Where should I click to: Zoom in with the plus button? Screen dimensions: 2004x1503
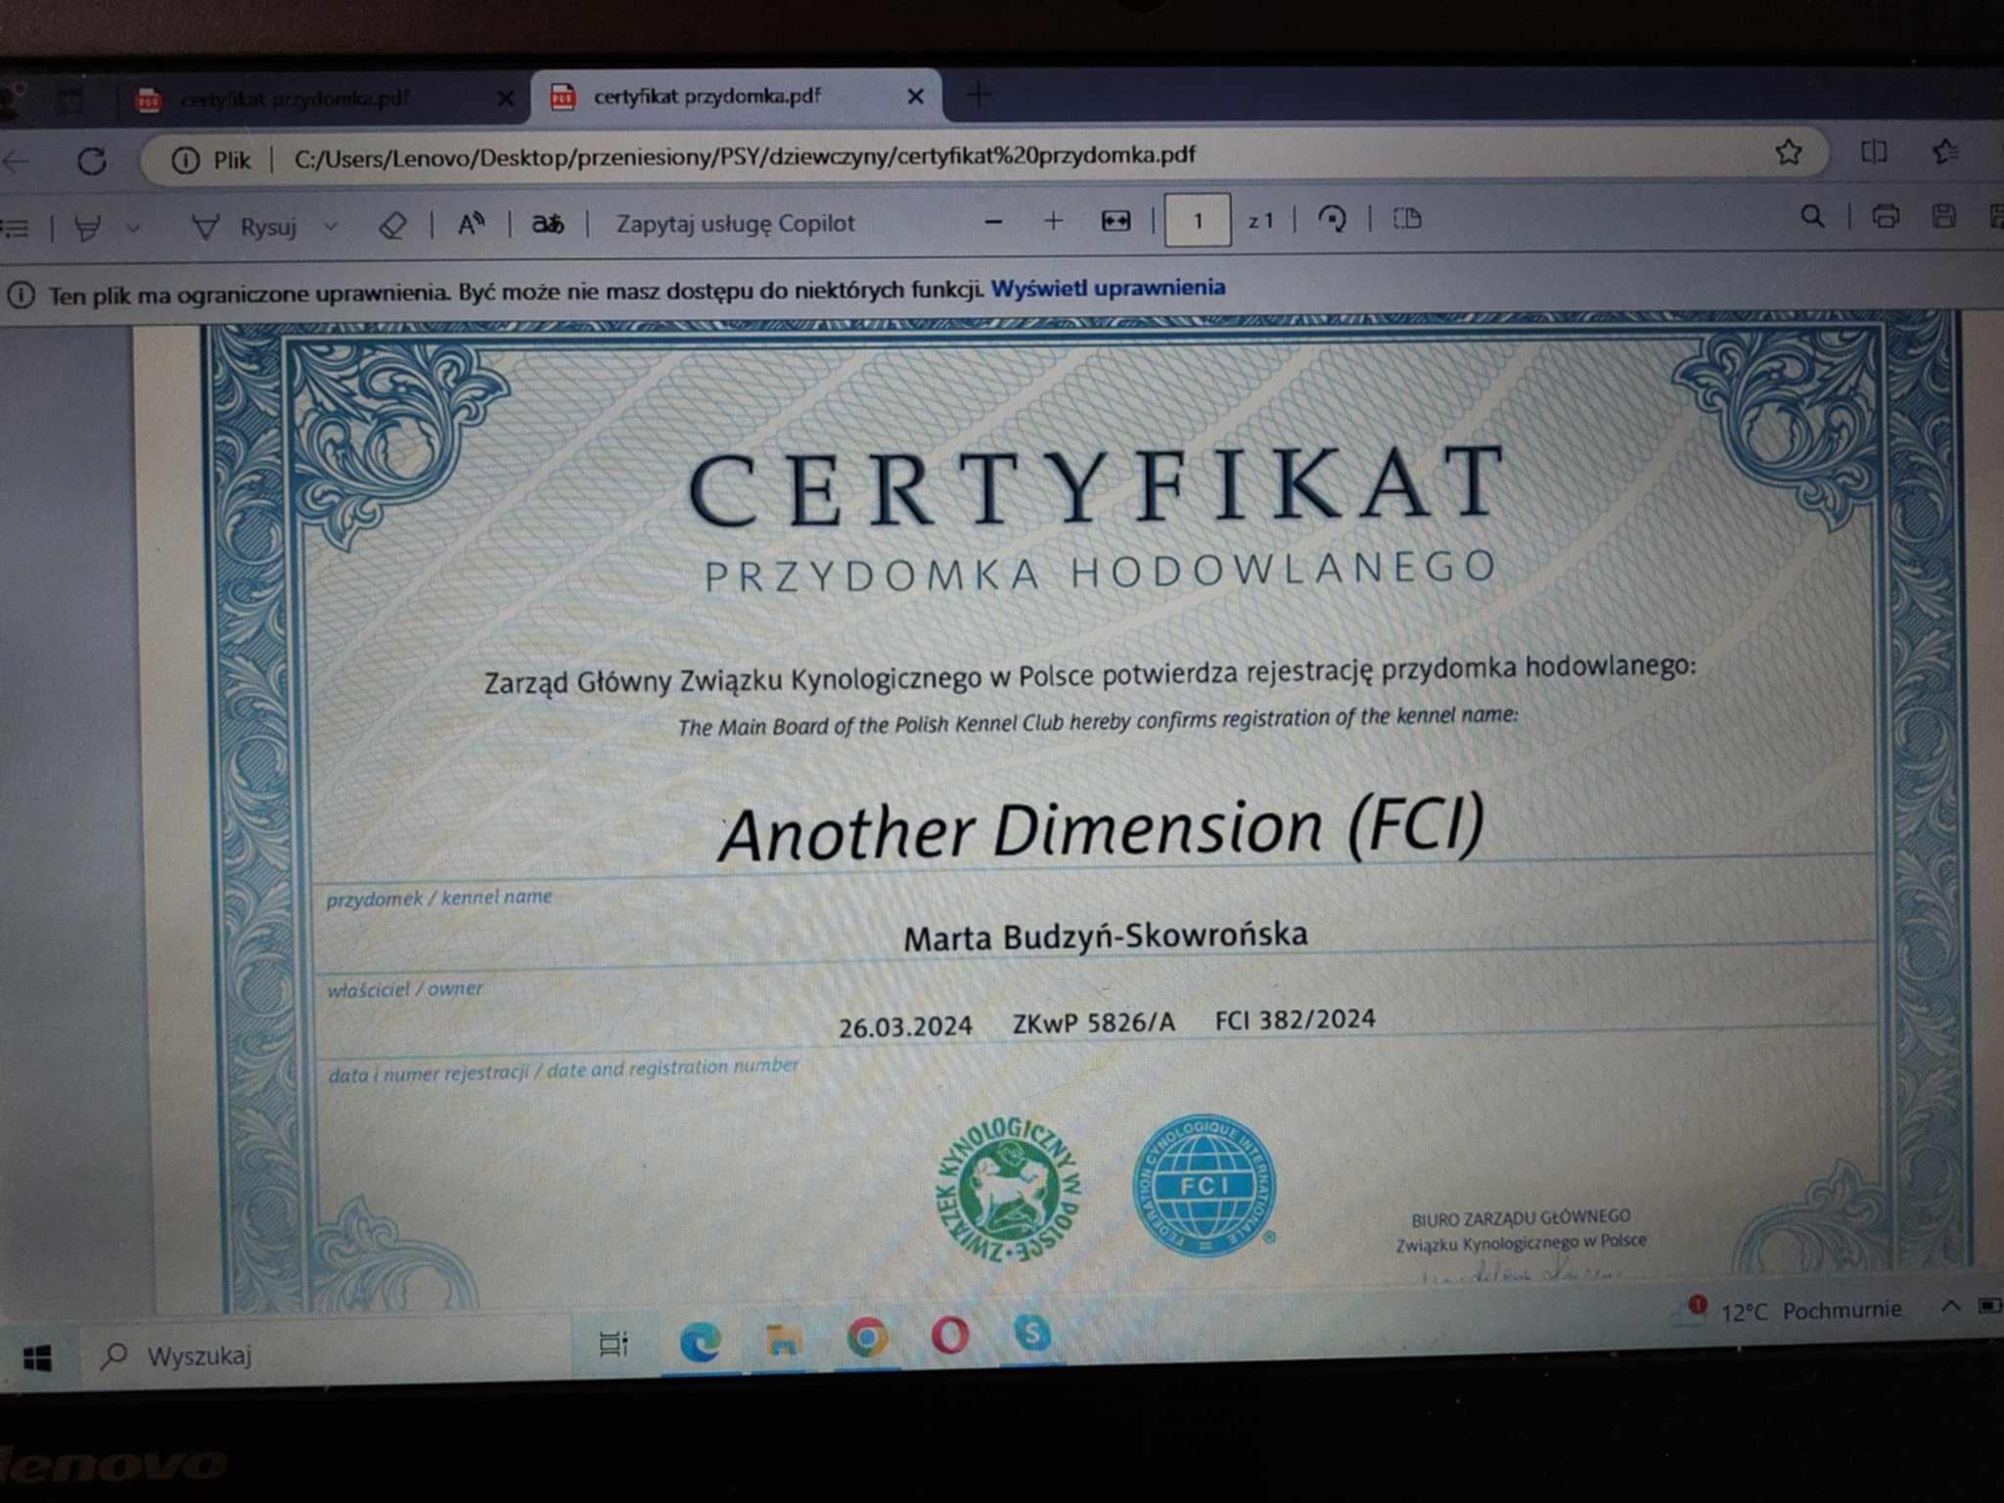coord(1053,221)
